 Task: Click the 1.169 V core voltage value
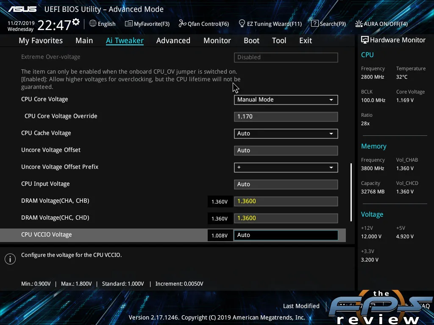click(405, 100)
